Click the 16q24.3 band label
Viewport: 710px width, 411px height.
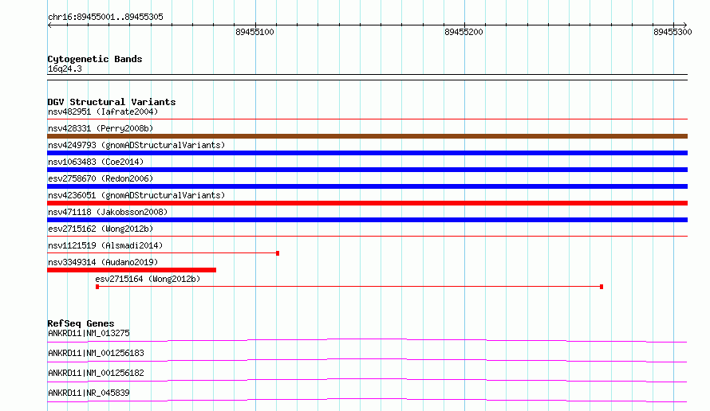click(65, 68)
